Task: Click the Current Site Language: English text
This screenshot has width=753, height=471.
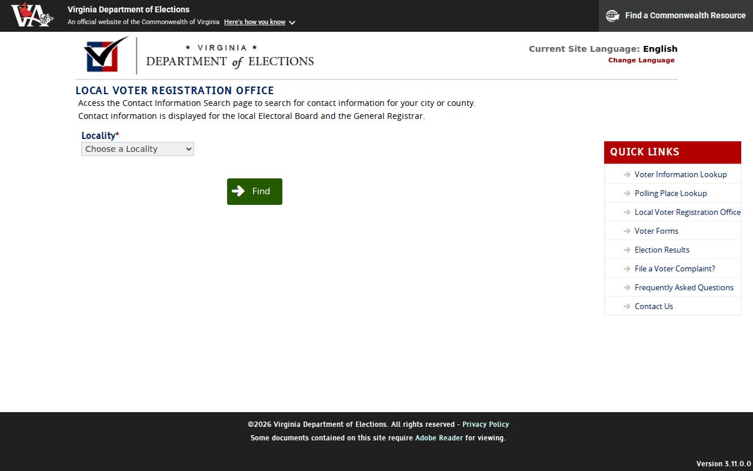Action: 603,49
